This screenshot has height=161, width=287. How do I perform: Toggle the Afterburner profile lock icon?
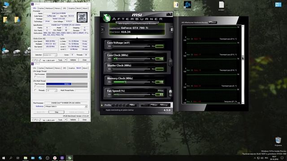click(x=102, y=105)
